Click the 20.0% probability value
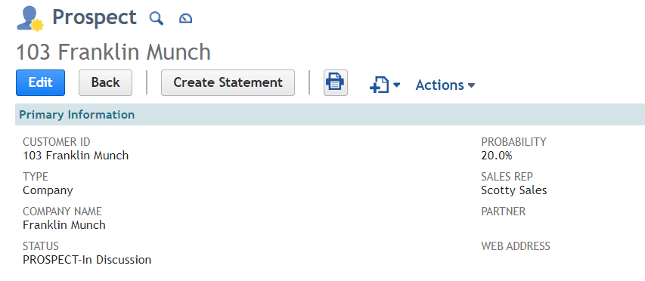The image size is (645, 281). click(x=497, y=156)
